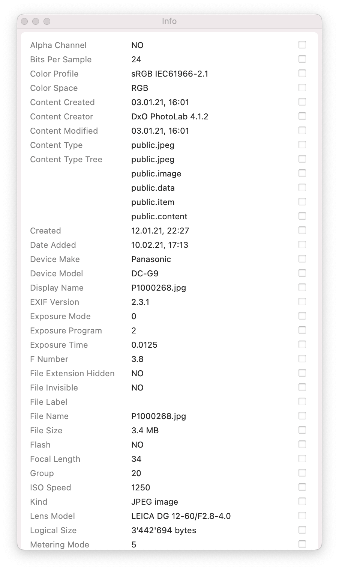Tick the checkbox next to Content Type
Image resolution: width=339 pixels, height=570 pixels.
[302, 145]
